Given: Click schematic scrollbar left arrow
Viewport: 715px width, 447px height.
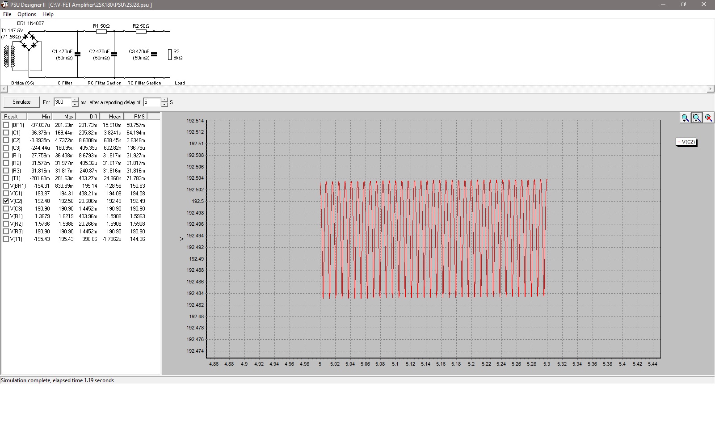Looking at the screenshot, I should coord(4,89).
